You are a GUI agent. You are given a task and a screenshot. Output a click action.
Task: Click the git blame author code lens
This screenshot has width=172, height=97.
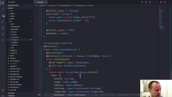tap(58, 43)
